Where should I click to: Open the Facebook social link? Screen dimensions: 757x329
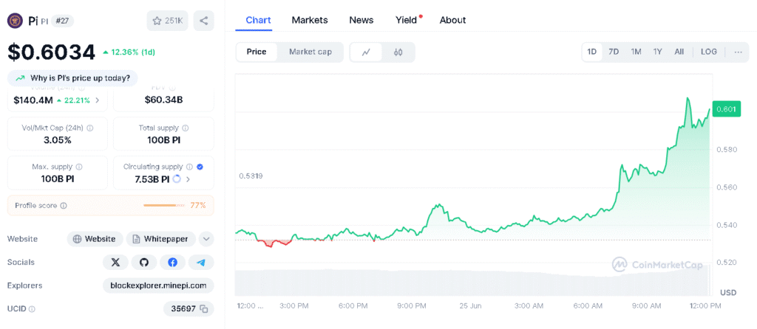[x=172, y=263]
